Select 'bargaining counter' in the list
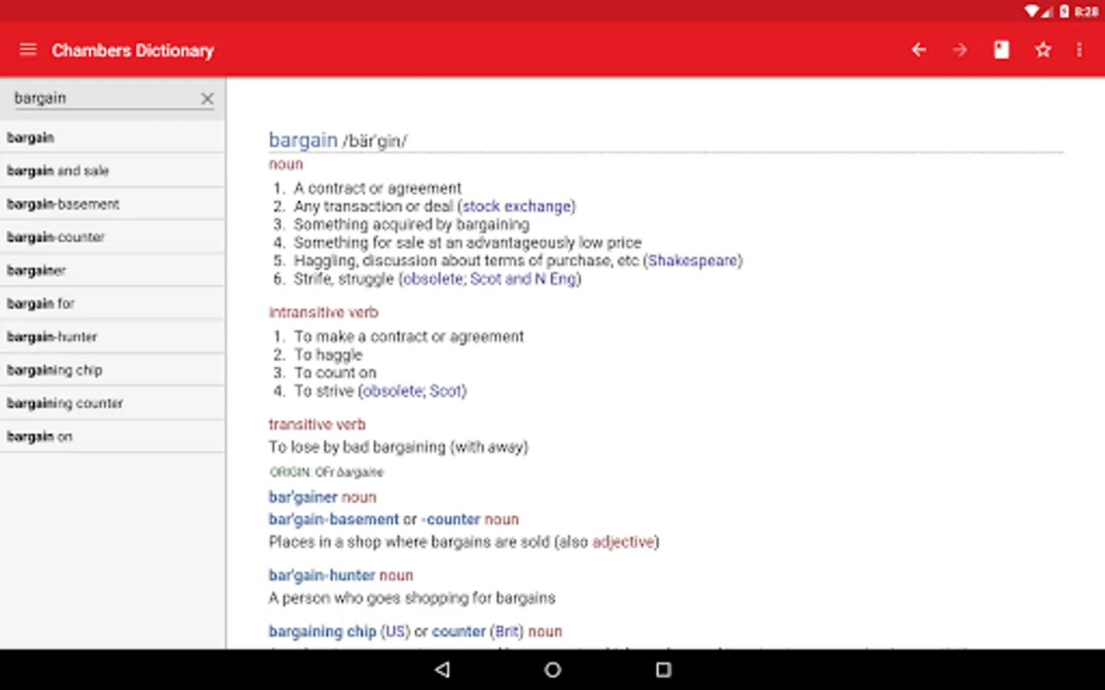 coord(113,403)
